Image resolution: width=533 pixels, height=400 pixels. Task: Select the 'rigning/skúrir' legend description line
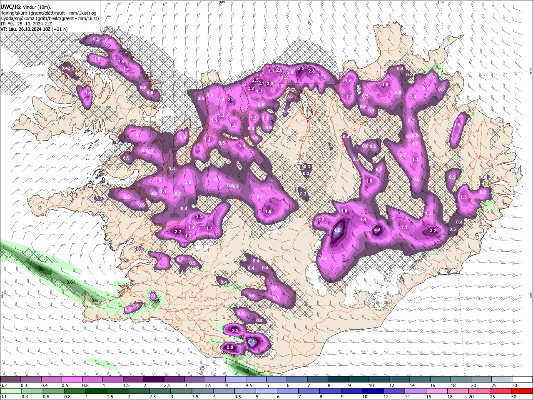point(48,12)
